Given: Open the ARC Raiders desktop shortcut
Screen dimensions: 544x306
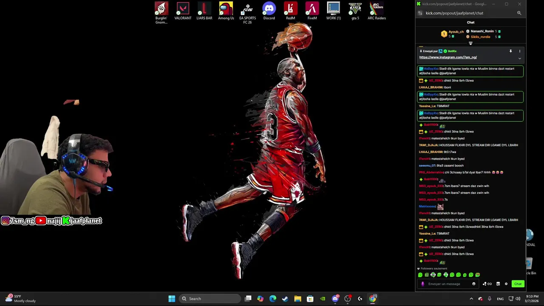Looking at the screenshot, I should tap(377, 11).
